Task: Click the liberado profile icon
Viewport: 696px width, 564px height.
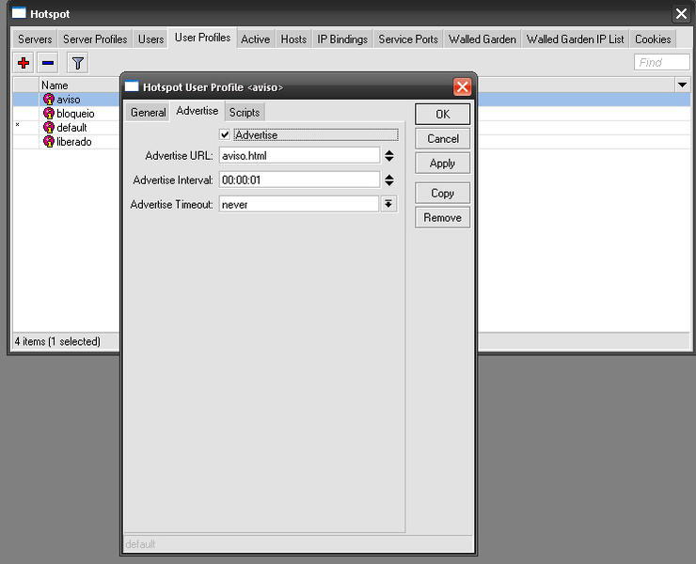Action: pos(49,142)
